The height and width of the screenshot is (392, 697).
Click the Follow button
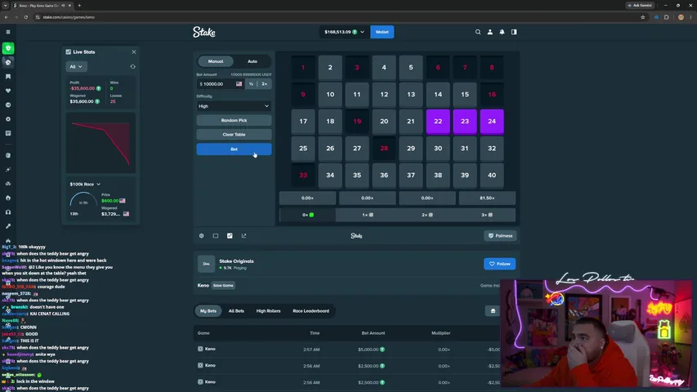pos(499,264)
